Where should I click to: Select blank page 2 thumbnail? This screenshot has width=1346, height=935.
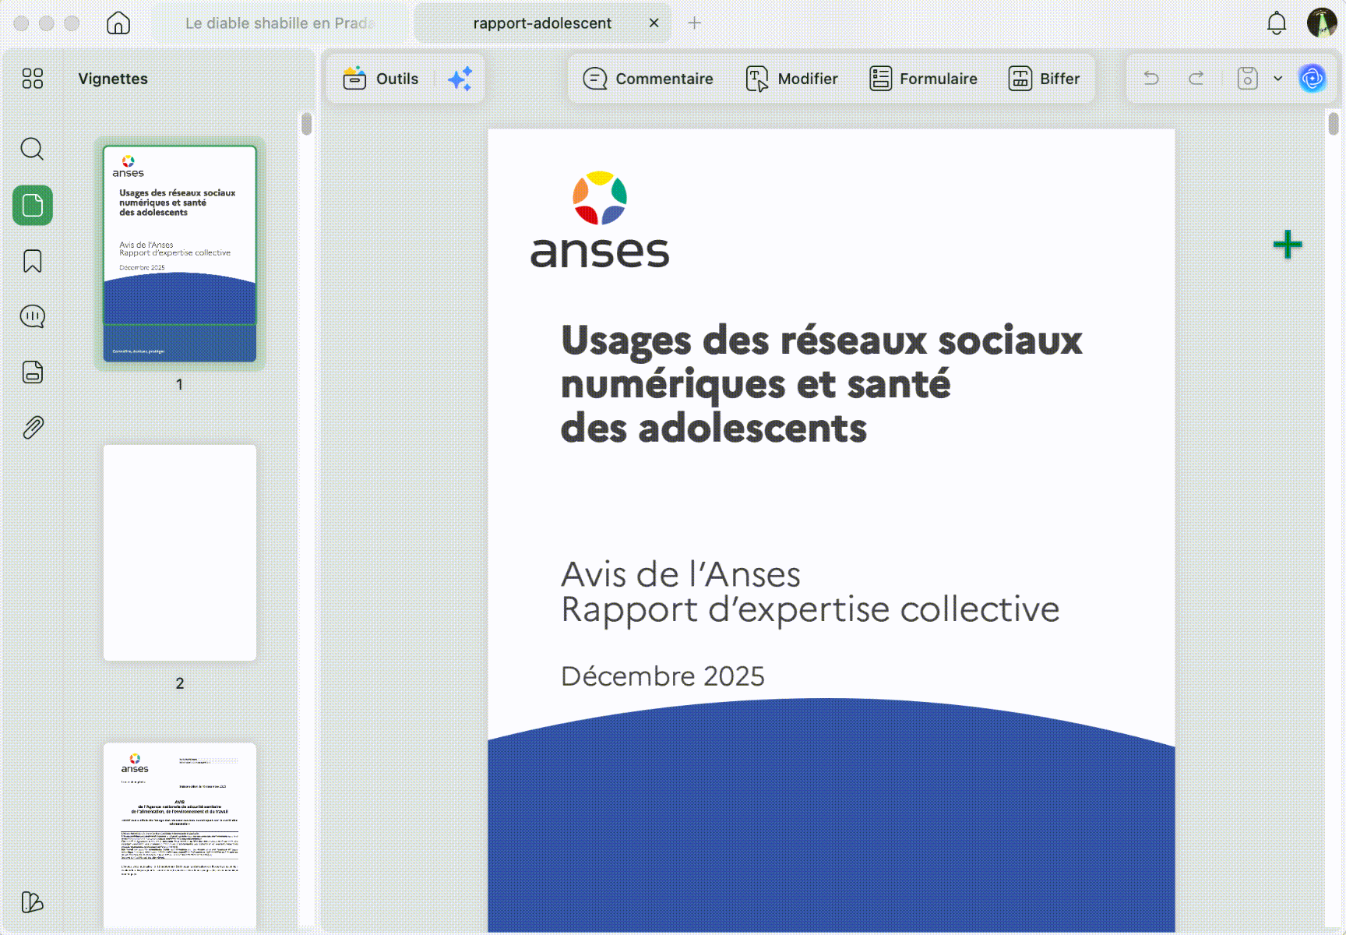pos(180,553)
